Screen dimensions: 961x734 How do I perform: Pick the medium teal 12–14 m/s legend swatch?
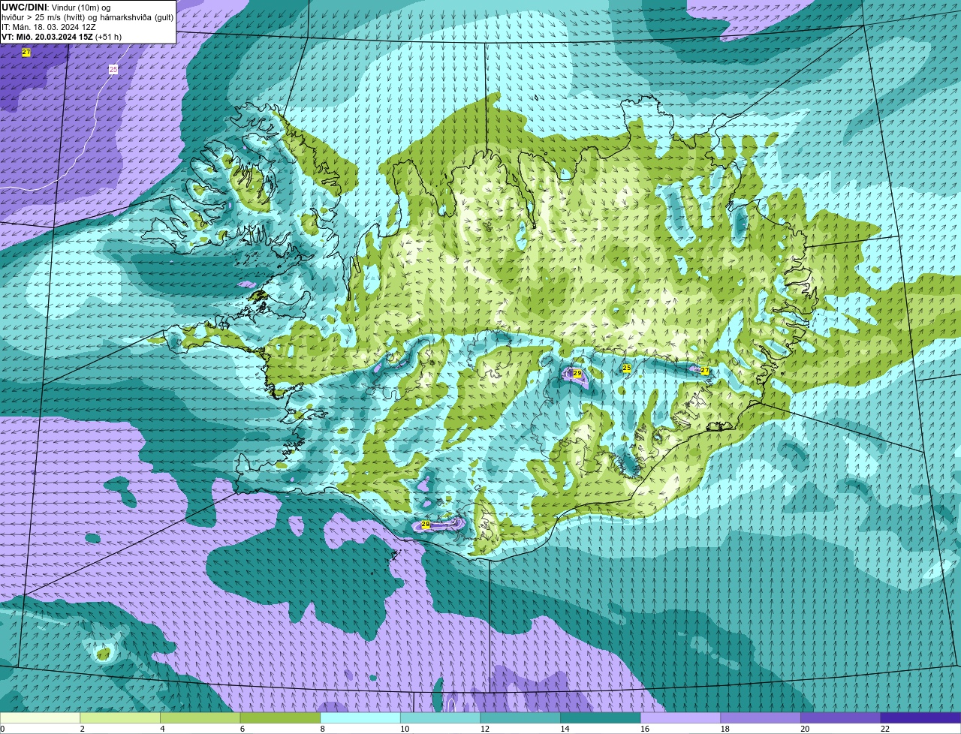tap(520, 717)
